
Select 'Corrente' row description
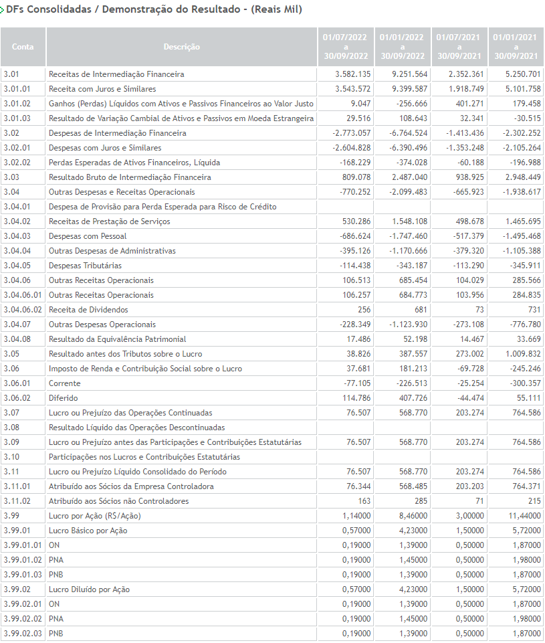click(65, 384)
